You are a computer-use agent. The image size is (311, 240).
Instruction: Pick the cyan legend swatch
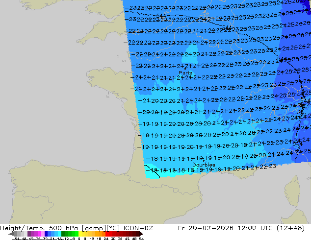(x=59, y=234)
